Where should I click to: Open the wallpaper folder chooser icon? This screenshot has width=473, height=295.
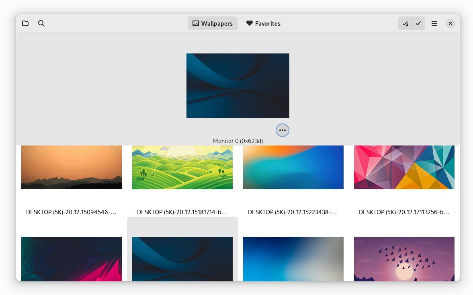coord(25,23)
